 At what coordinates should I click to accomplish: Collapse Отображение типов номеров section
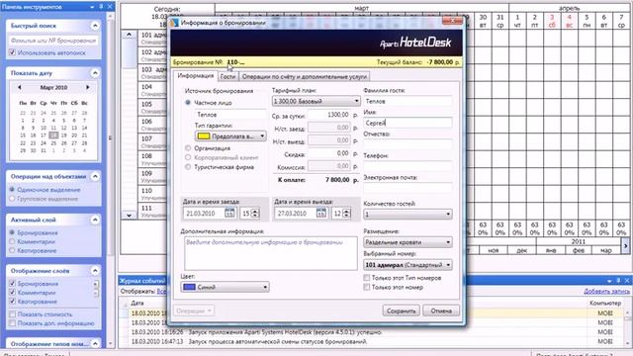(x=95, y=343)
